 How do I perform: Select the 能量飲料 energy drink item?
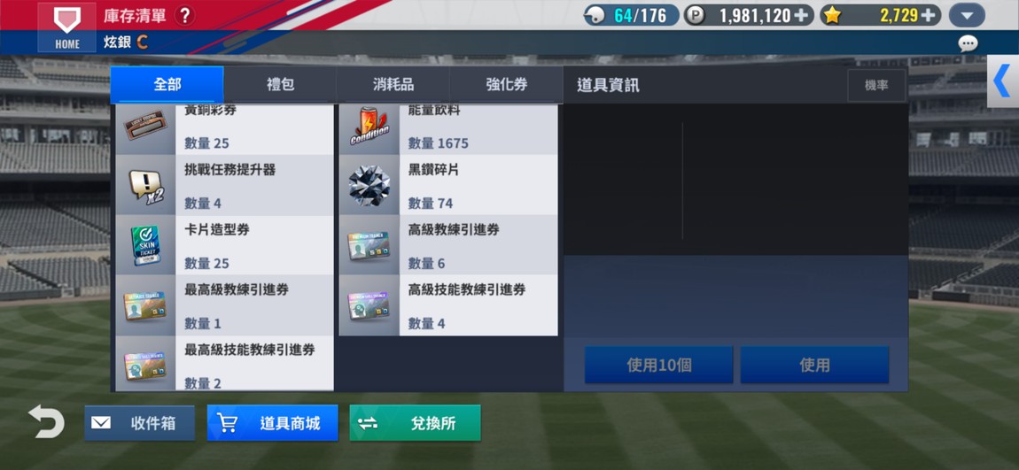click(447, 129)
